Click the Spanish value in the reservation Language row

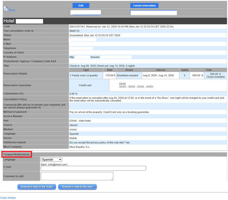tap(74, 134)
